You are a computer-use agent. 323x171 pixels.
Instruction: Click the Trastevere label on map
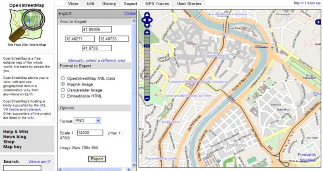210,53
